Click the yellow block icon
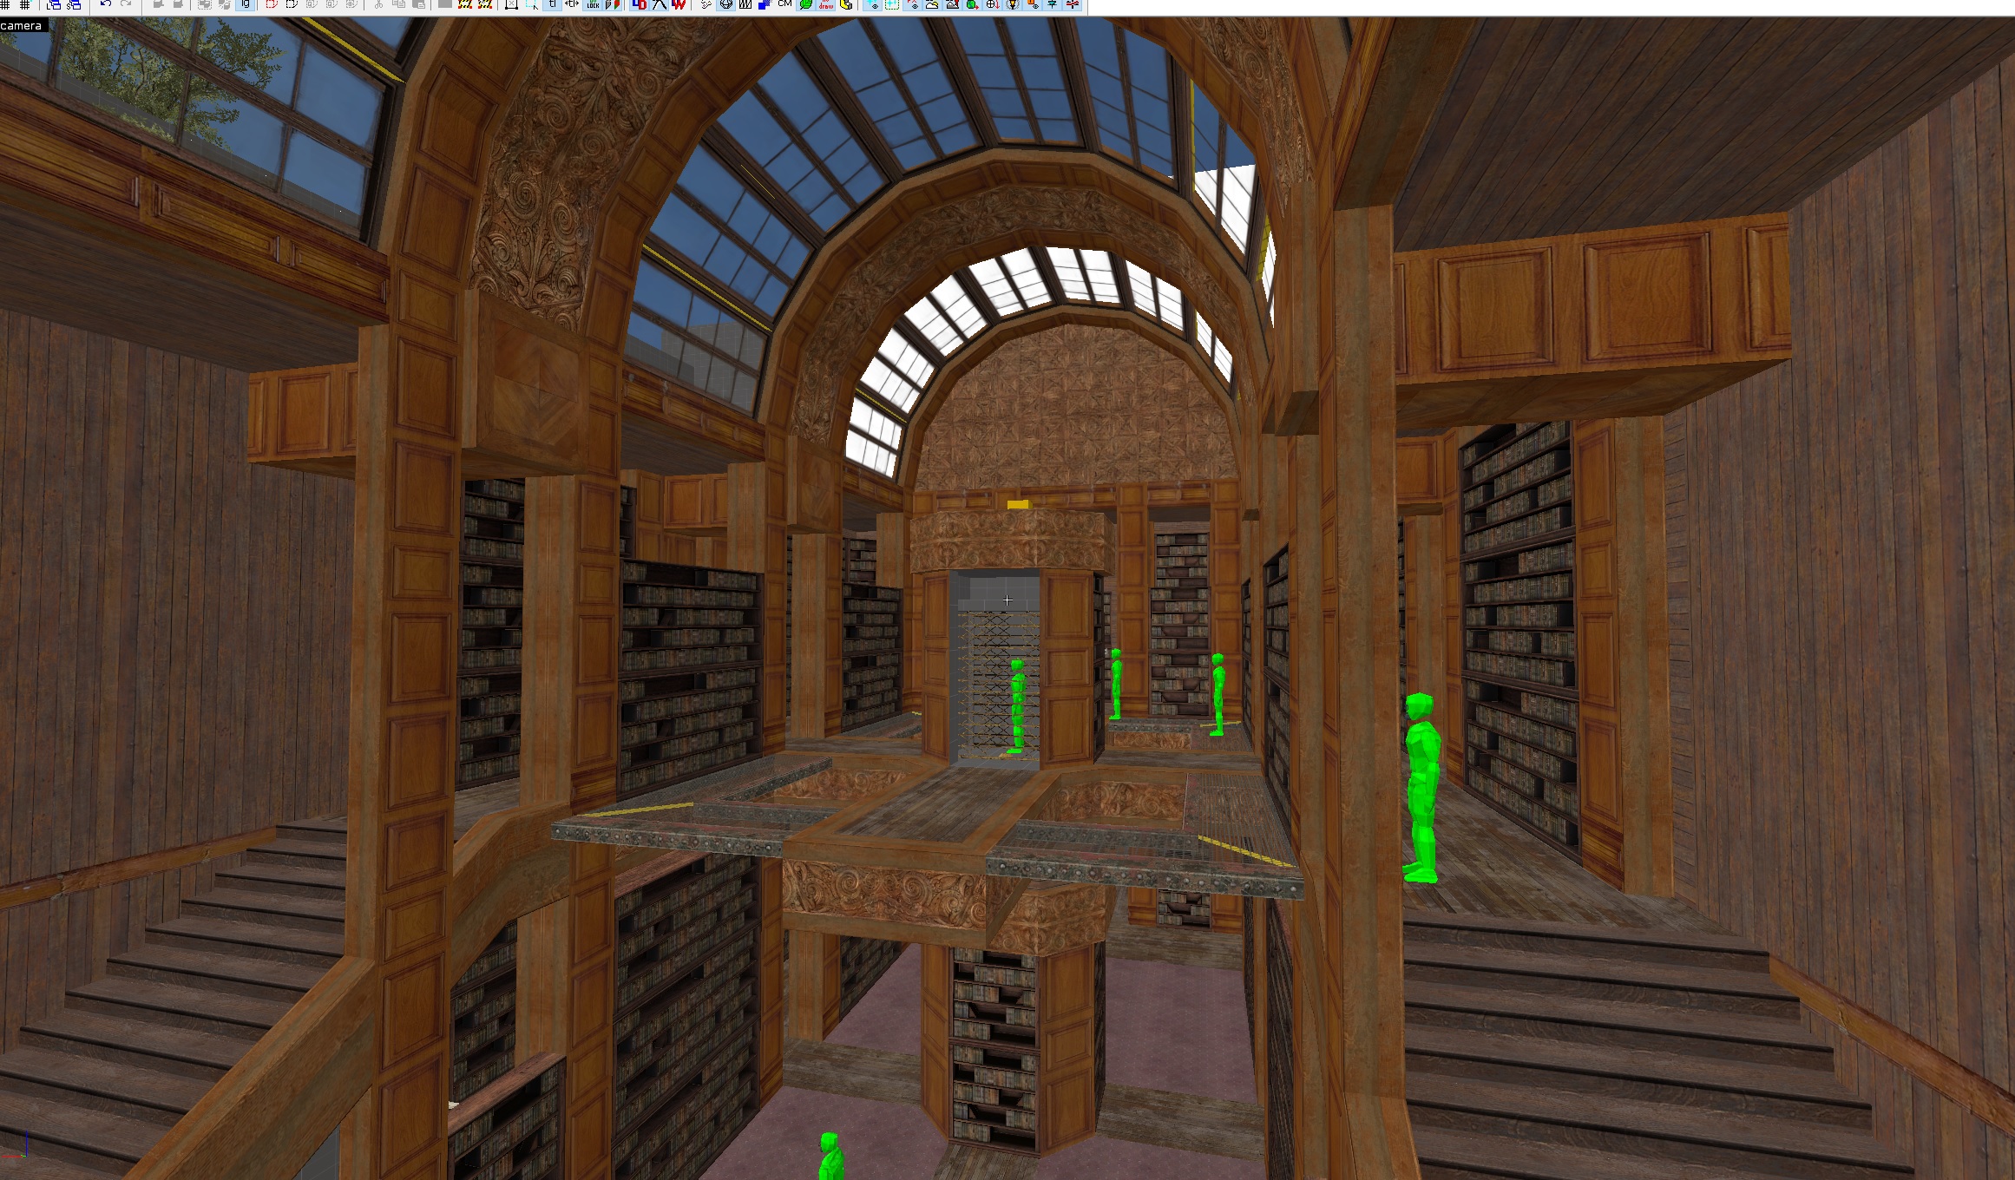The image size is (2015, 1180). [846, 5]
